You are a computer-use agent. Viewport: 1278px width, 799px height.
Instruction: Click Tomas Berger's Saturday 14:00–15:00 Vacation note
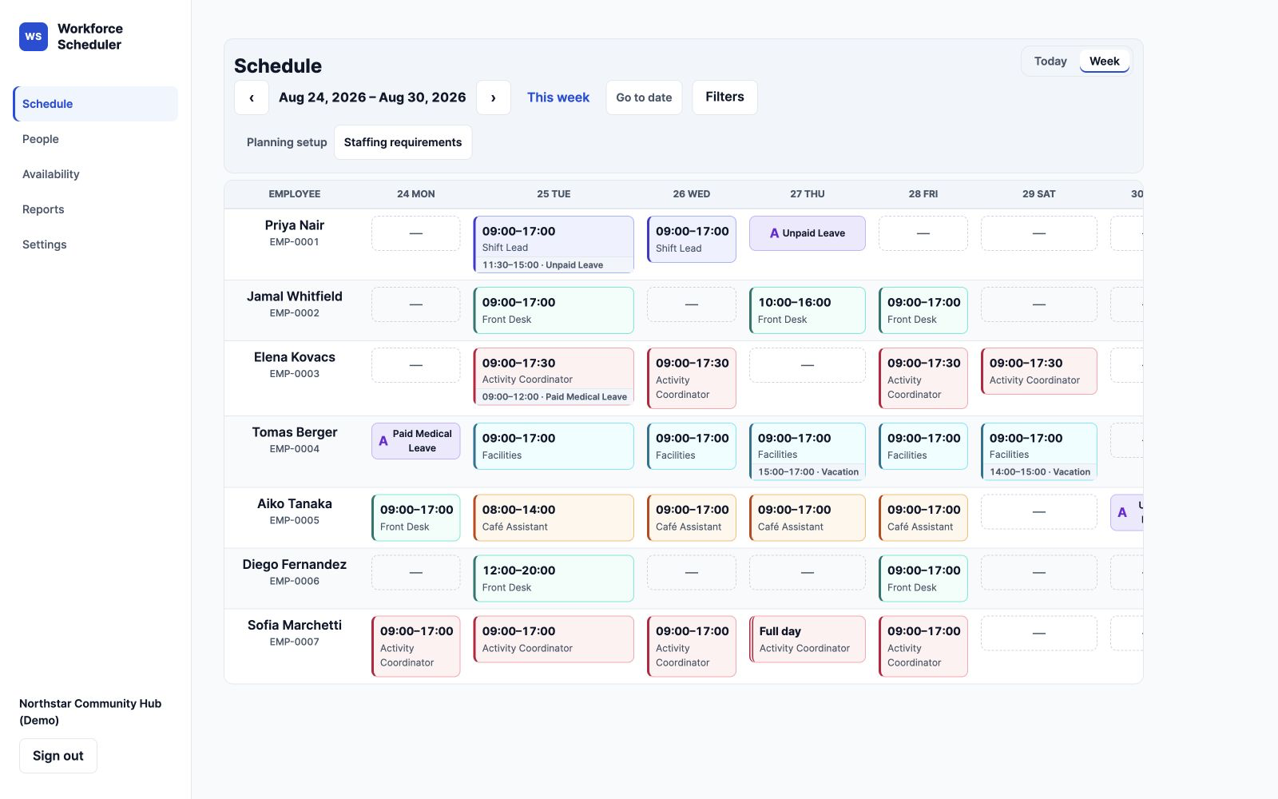point(1039,472)
